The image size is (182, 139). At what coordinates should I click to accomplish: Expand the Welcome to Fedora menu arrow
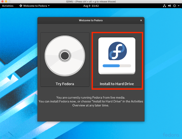pos(49,6)
